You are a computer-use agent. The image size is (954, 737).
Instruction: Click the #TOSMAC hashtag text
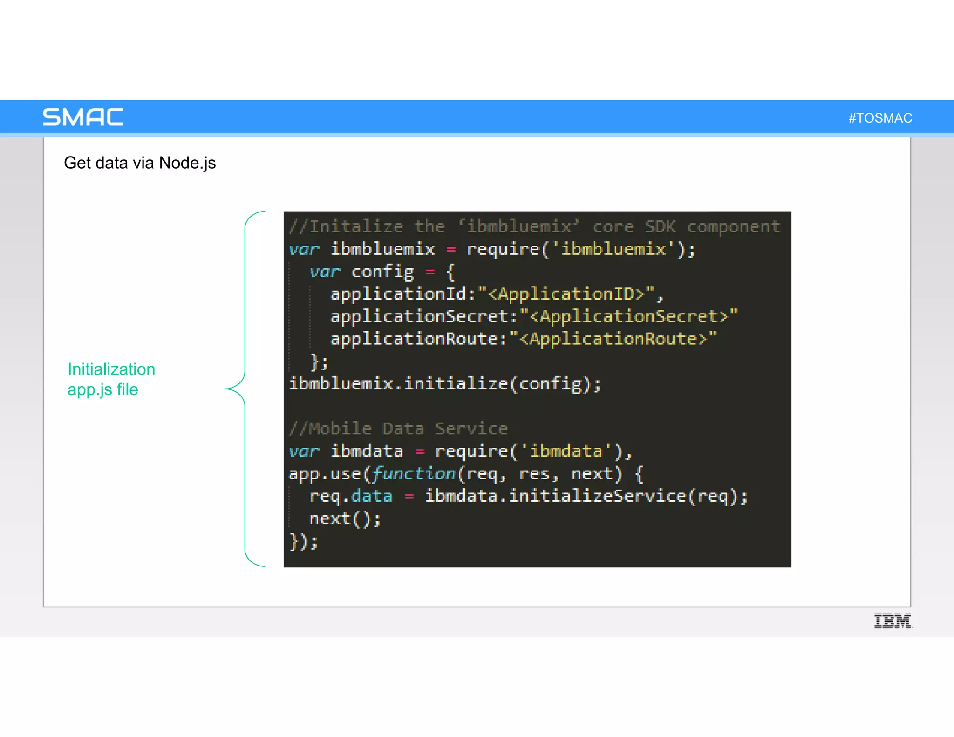[x=880, y=118]
